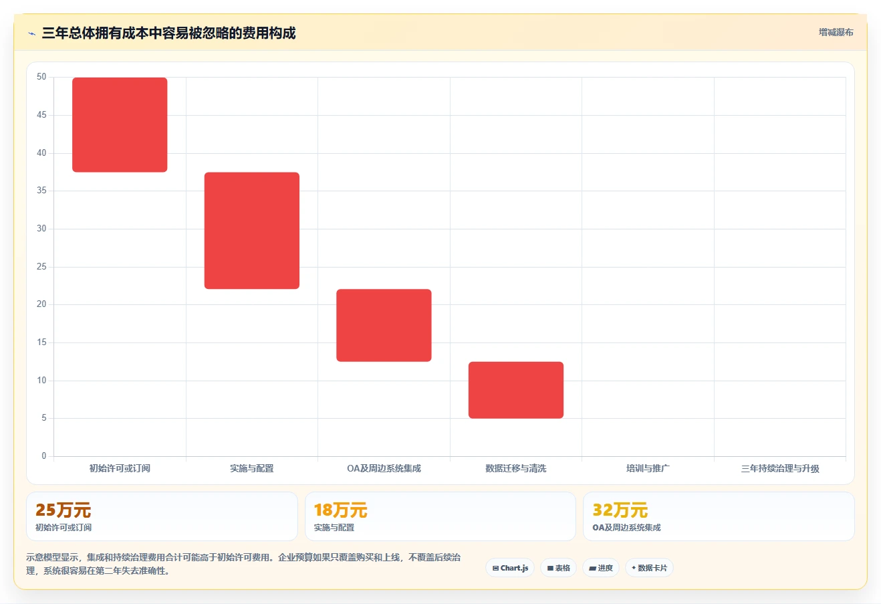Click the 表格 tag chip
Screen dimensions: 881x604
coord(558,568)
